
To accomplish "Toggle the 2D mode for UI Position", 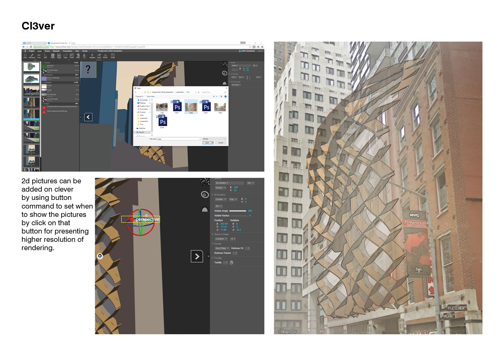I will point(259,77).
